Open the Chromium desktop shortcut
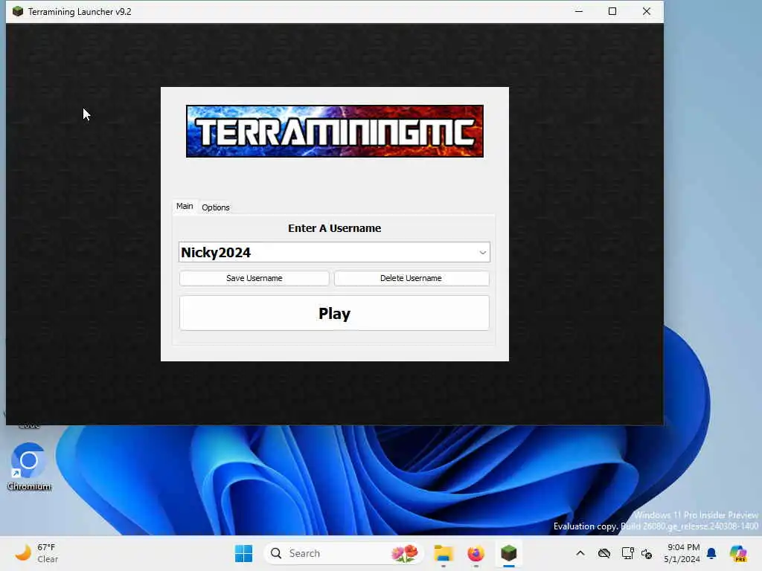Viewport: 762px width, 571px height. pyautogui.click(x=29, y=467)
